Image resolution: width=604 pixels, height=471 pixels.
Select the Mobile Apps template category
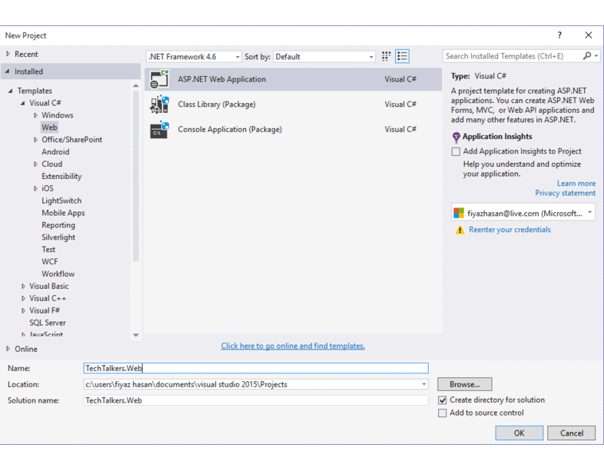click(x=63, y=213)
